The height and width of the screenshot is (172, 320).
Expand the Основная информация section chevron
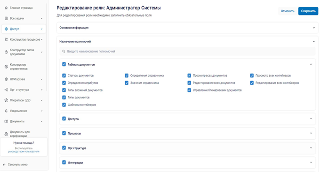pos(314,28)
